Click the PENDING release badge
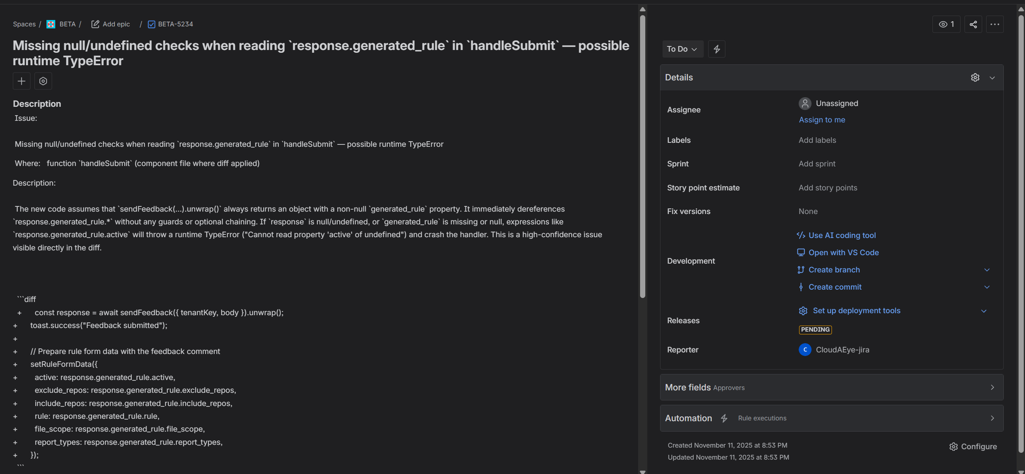 pyautogui.click(x=815, y=329)
